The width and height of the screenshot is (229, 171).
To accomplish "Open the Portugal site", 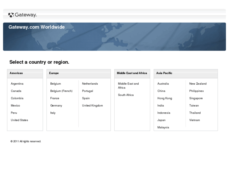I will (88, 91).
